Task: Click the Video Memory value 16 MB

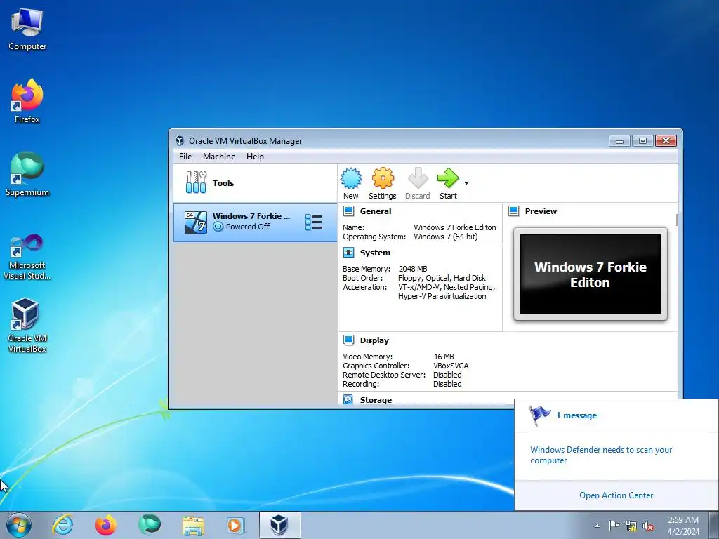Action: (444, 357)
